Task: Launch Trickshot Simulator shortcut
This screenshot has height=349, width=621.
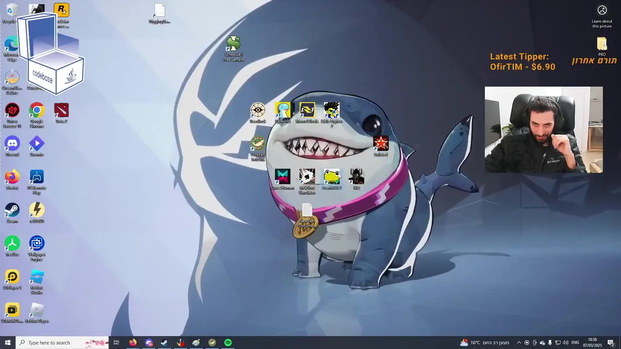Action: (x=307, y=182)
